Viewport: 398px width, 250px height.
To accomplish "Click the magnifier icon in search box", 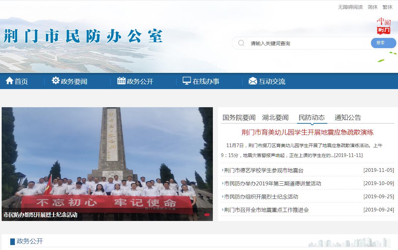I will pyautogui.click(x=241, y=43).
